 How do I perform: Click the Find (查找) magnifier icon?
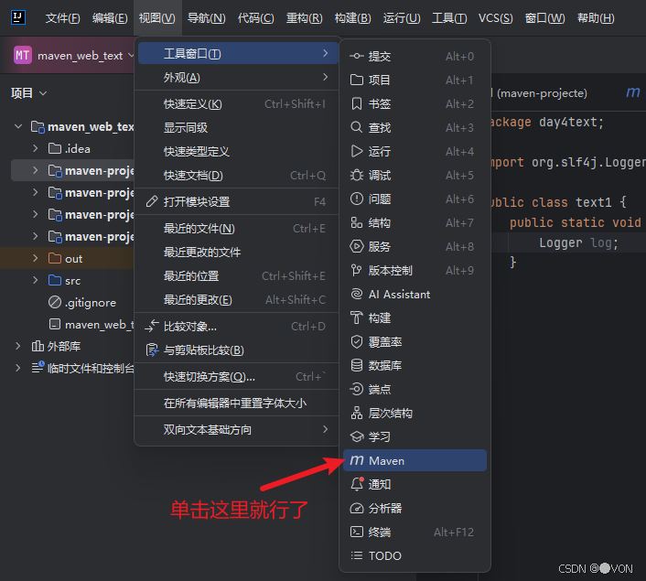point(356,127)
